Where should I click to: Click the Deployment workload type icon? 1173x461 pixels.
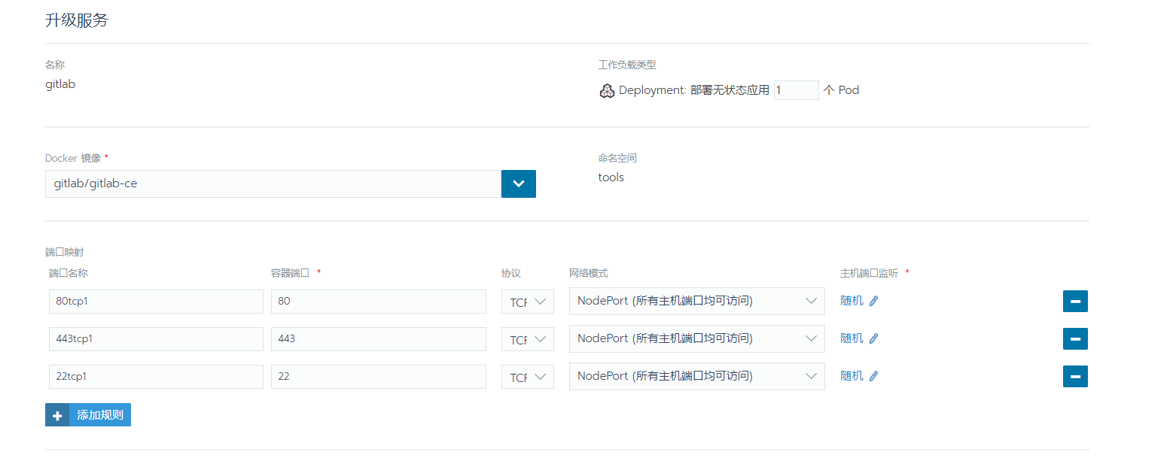607,91
